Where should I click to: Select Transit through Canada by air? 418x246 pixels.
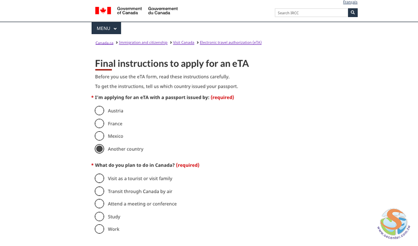coord(100,191)
